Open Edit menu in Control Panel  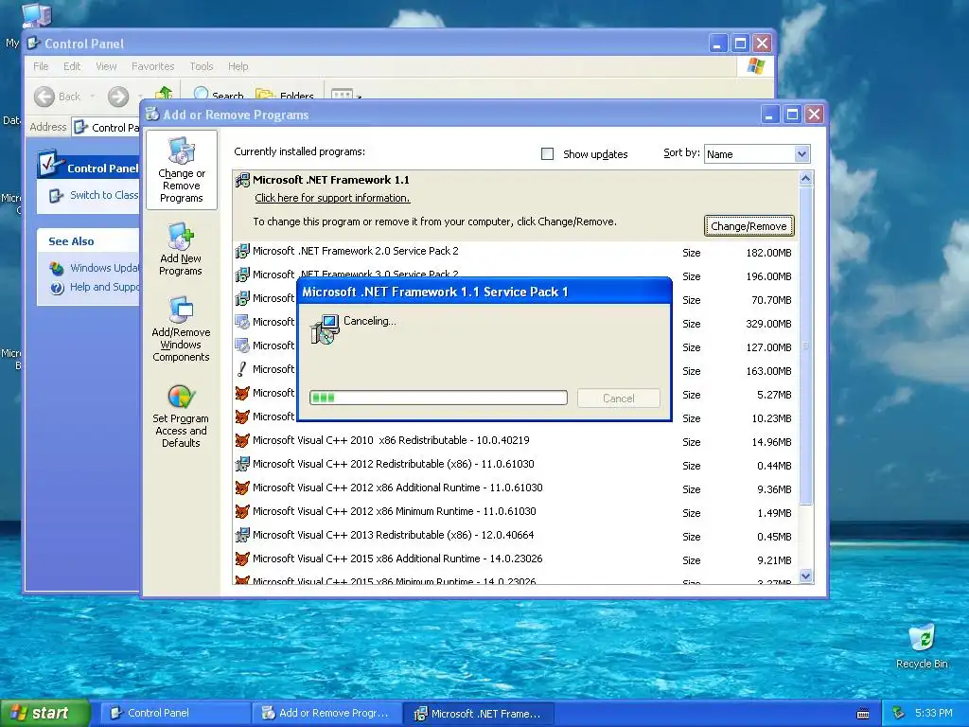pos(72,66)
